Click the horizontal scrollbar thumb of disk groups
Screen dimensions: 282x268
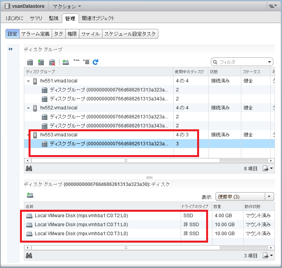[126, 161]
